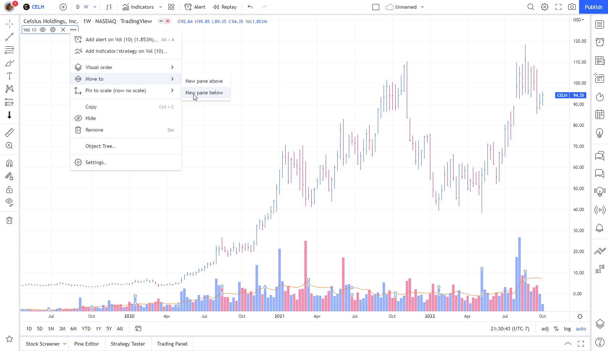
Task: Open the patterns drawing tool
Action: [x=9, y=89]
